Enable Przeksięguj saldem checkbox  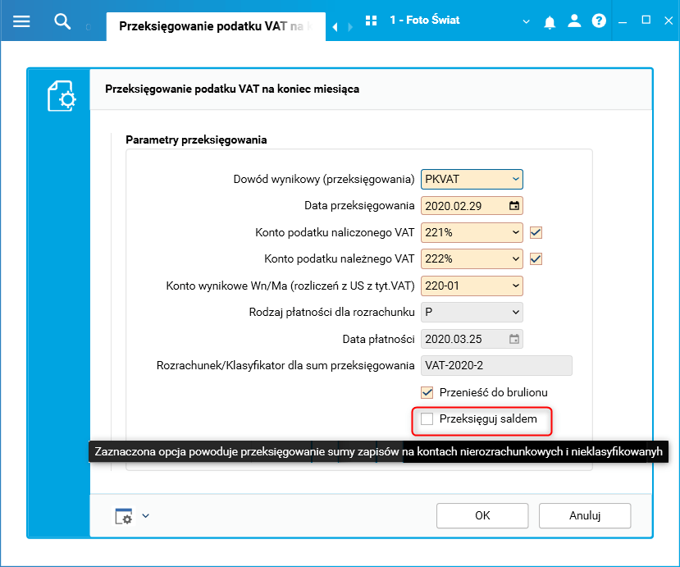pyautogui.click(x=427, y=419)
